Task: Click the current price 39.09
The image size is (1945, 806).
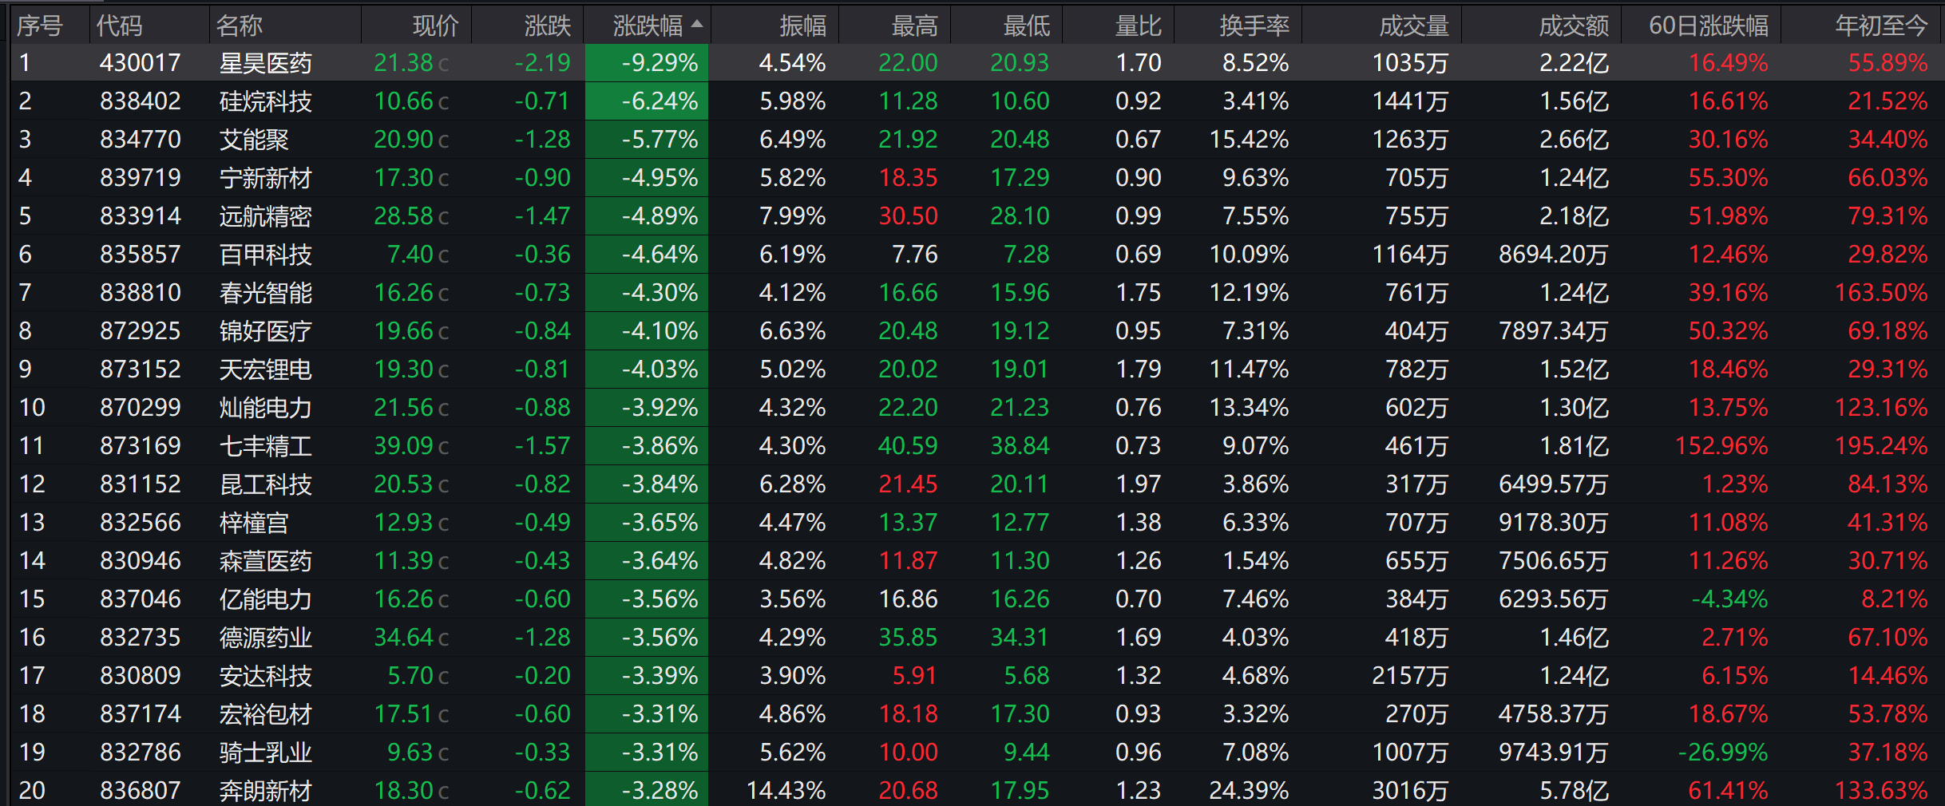Action: 404,446
